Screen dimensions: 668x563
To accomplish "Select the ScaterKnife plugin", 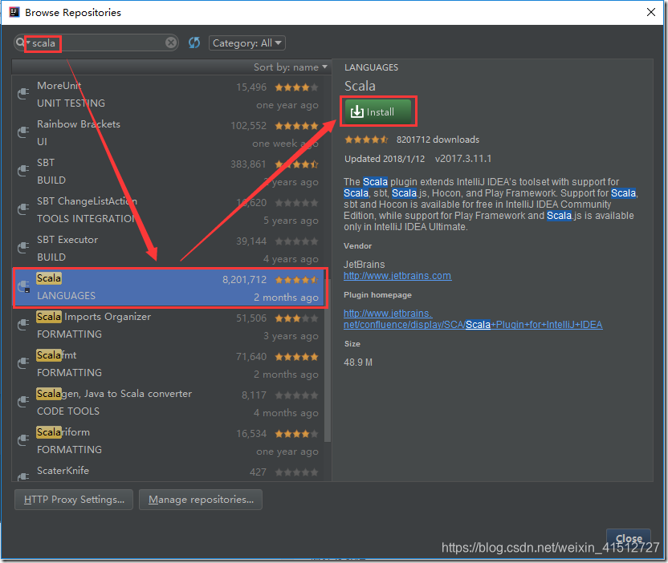I will (169, 472).
